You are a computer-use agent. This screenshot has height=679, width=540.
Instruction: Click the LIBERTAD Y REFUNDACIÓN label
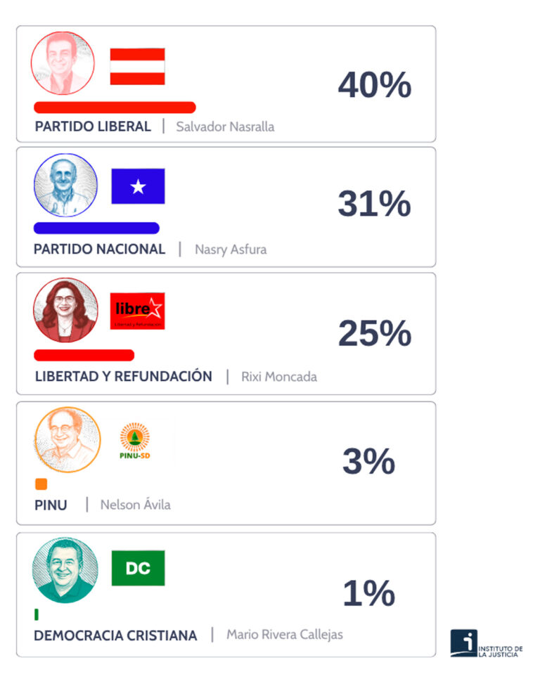[x=123, y=376]
